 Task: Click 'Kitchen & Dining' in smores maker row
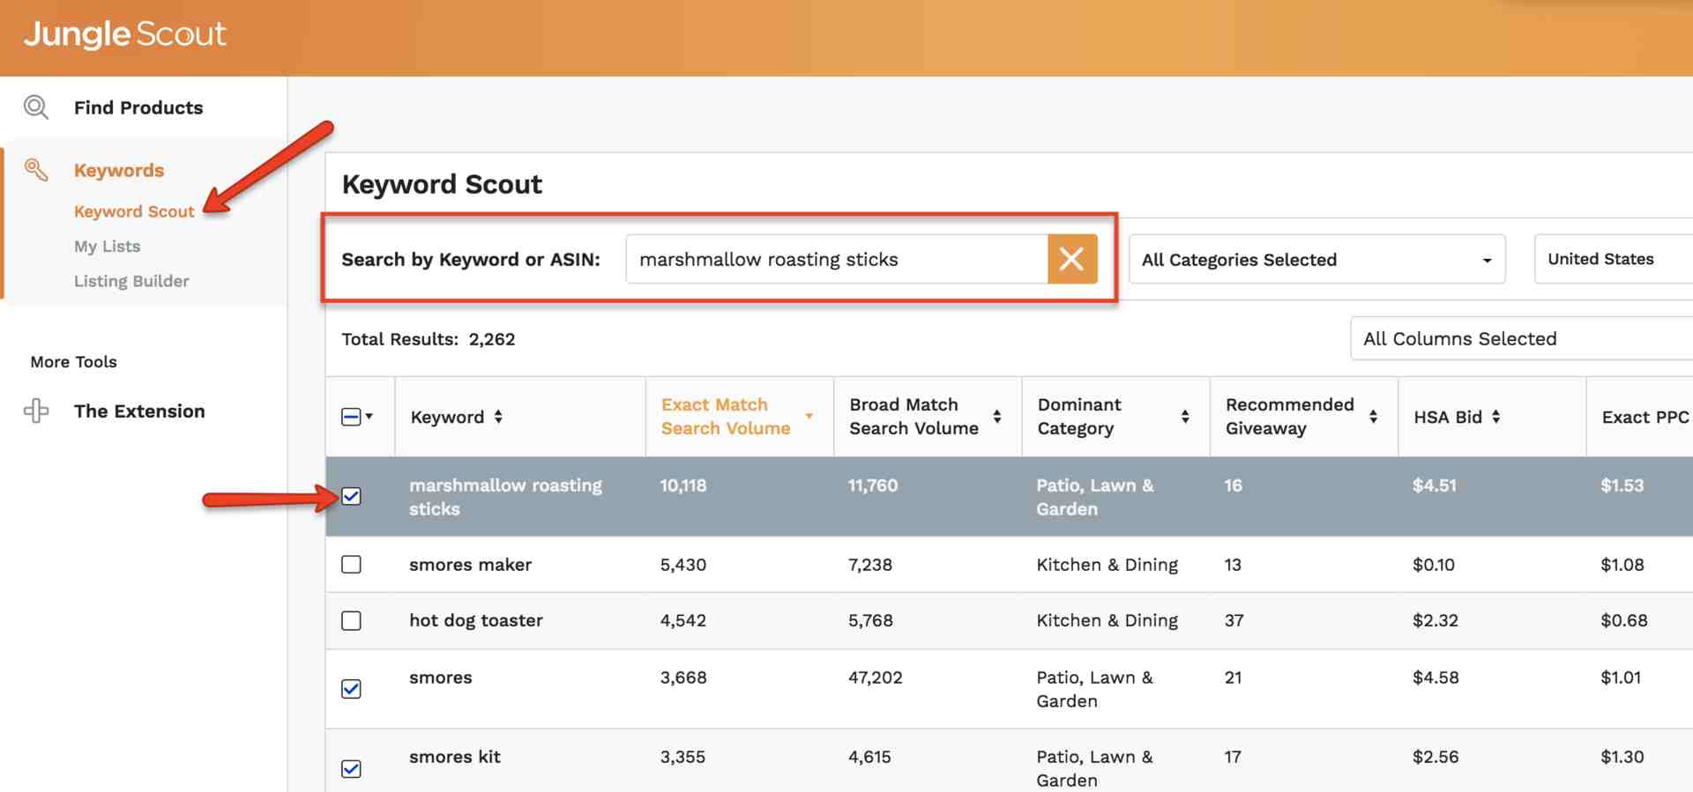click(x=1108, y=565)
